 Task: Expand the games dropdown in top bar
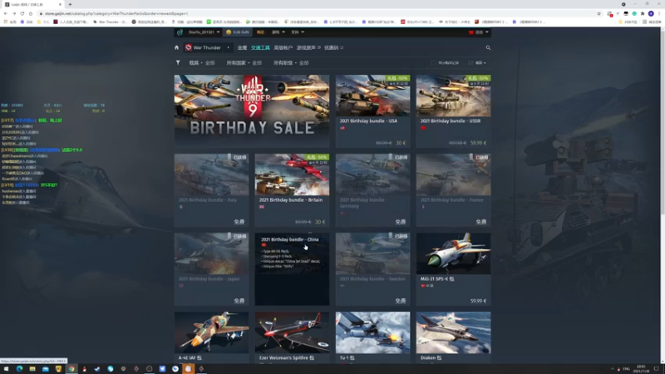point(278,32)
